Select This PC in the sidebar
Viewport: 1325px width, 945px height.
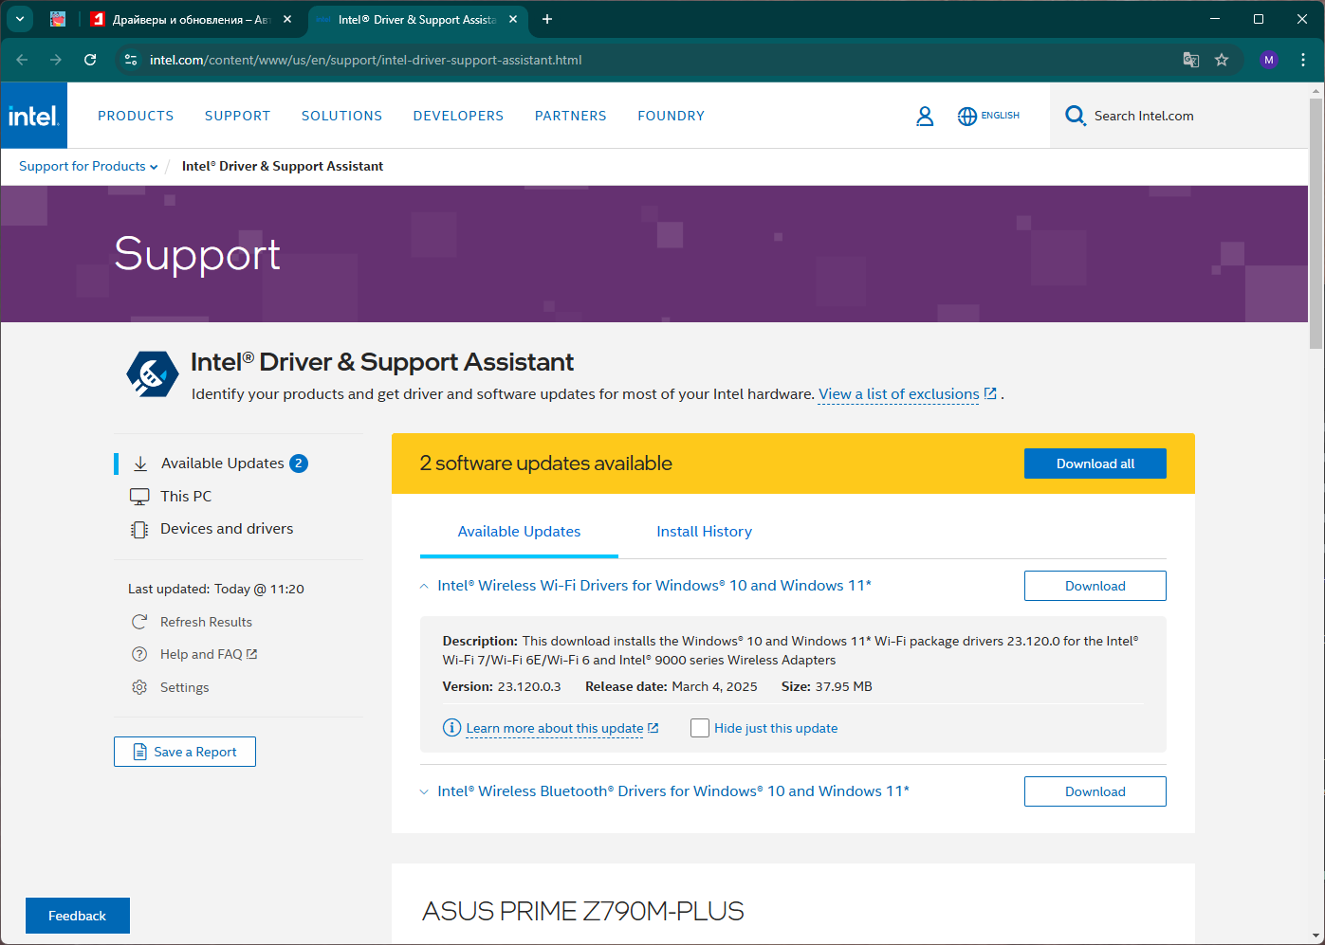coord(186,497)
